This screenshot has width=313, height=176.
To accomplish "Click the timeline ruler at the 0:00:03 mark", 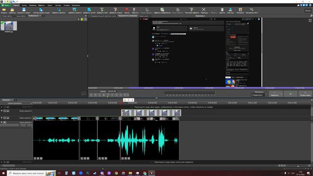I will pyautogui.click(x=92, y=103).
